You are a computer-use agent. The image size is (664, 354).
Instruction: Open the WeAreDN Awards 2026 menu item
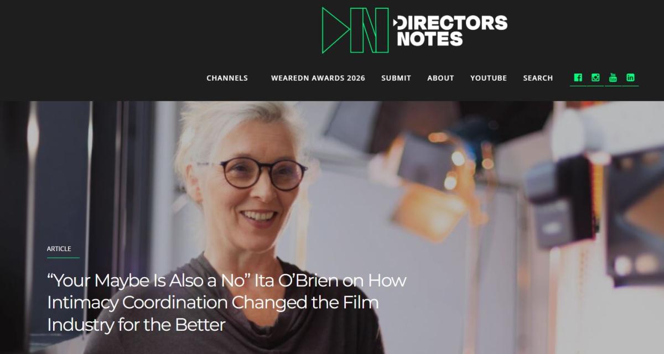[318, 78]
